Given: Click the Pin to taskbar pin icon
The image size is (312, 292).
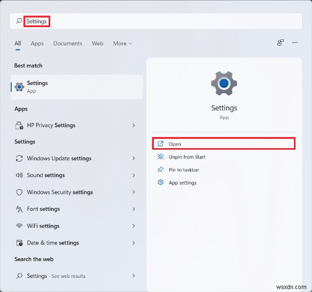Looking at the screenshot, I should pos(160,170).
